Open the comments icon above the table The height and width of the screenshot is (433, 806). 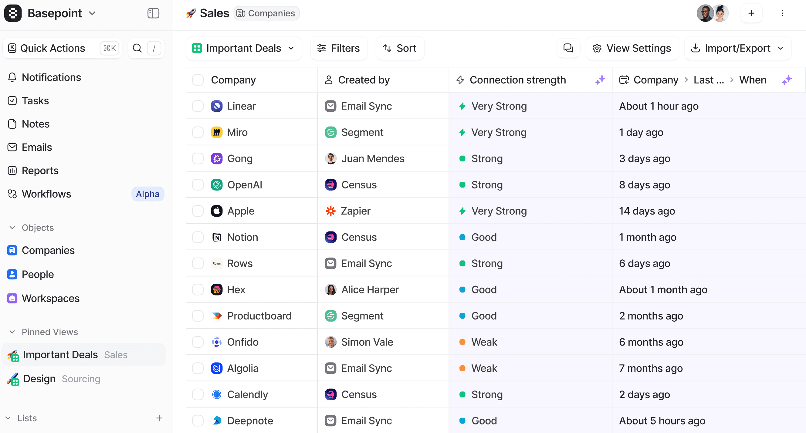[568, 48]
